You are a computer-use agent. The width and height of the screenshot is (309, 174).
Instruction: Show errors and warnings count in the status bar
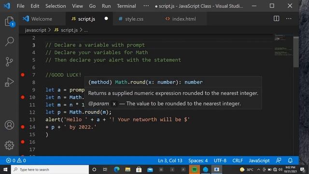point(16,160)
